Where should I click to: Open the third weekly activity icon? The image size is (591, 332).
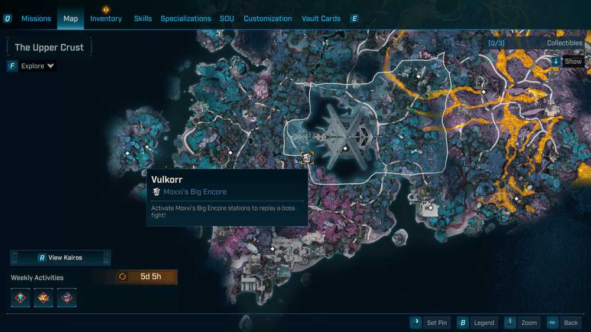(x=67, y=298)
